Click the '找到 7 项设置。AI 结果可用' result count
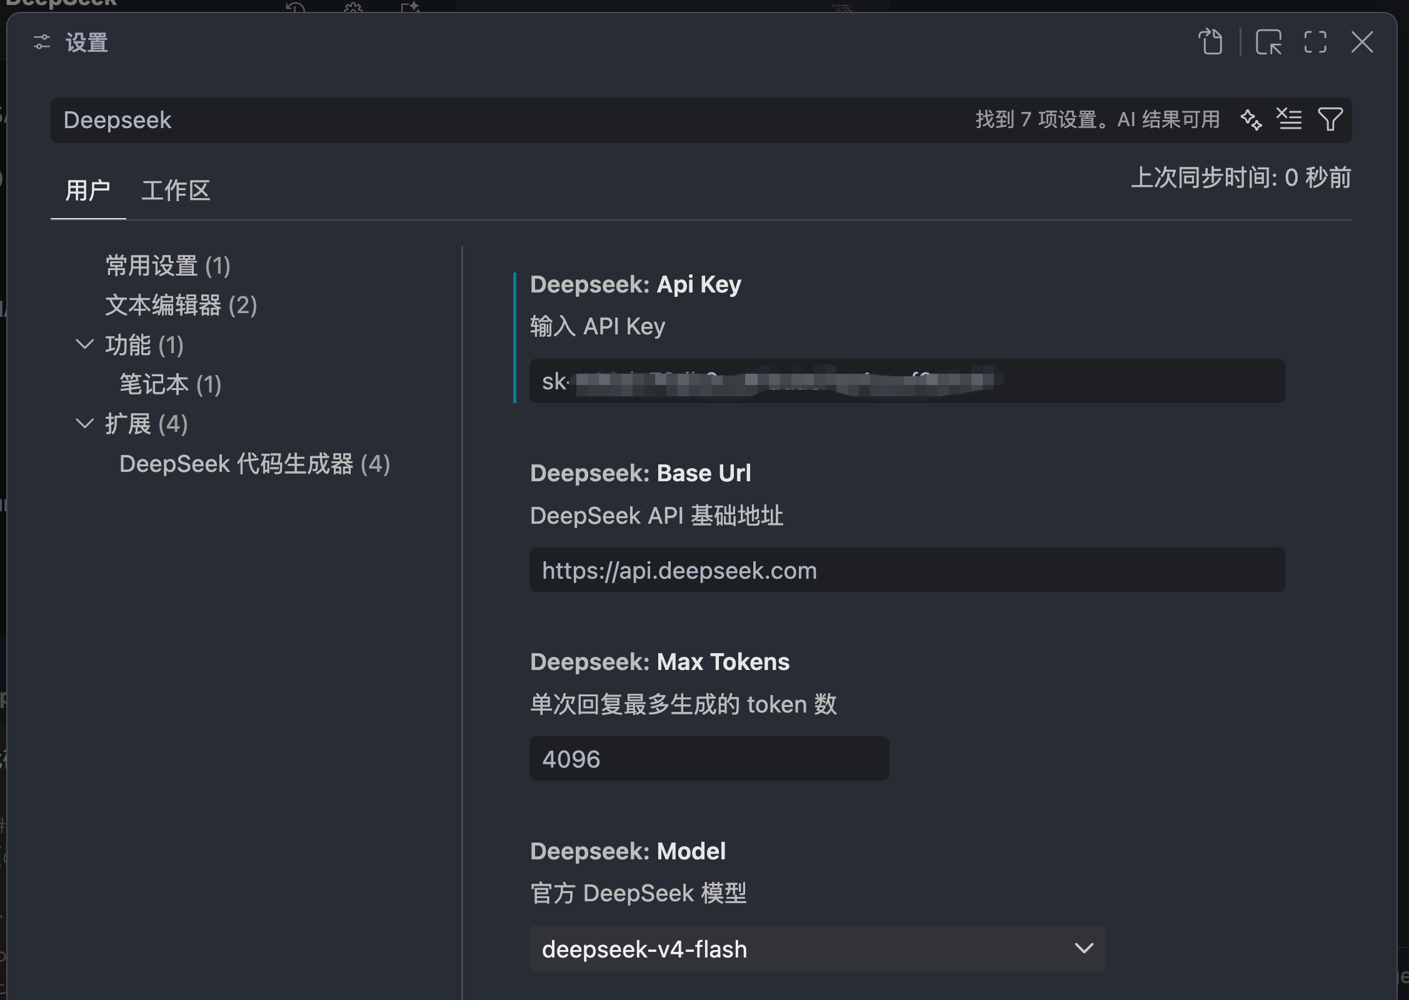 (x=1098, y=119)
